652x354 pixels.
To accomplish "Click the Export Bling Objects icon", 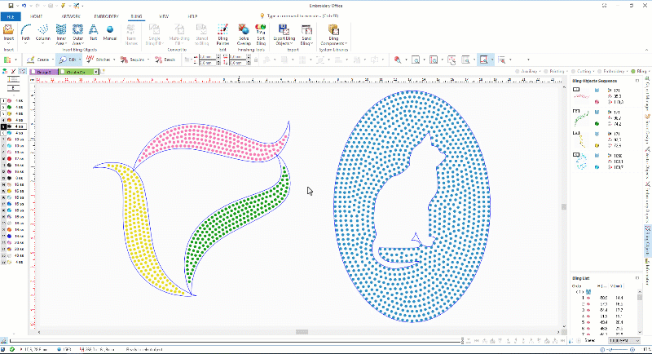I will 283,33.
